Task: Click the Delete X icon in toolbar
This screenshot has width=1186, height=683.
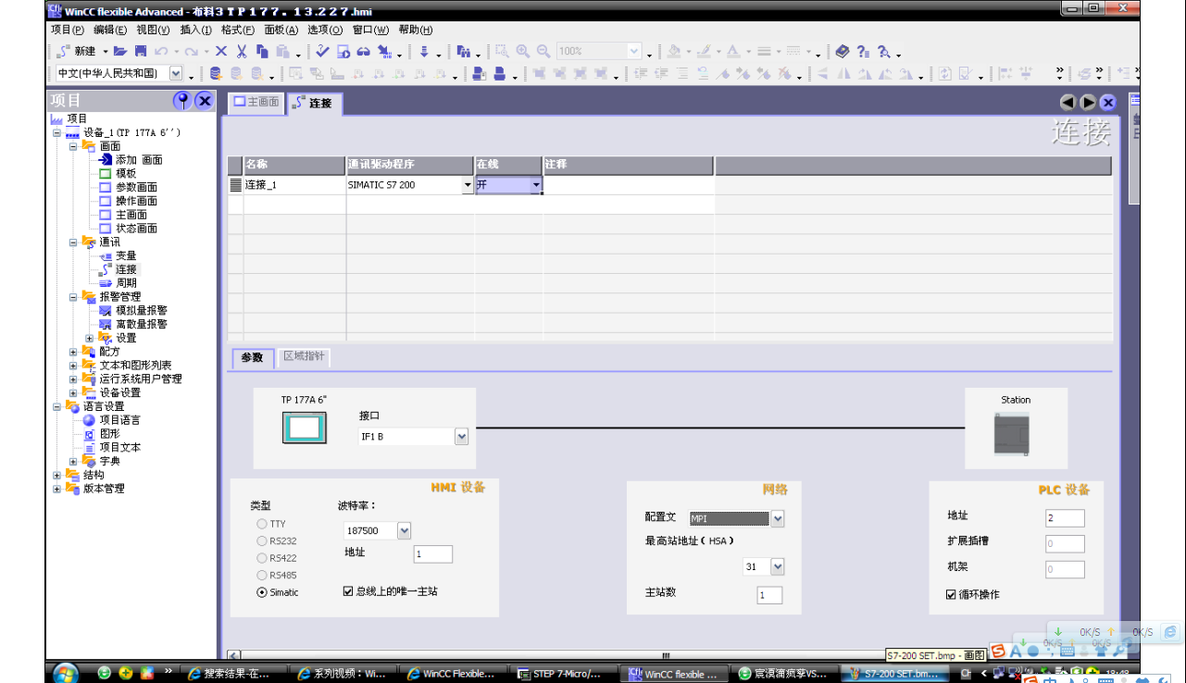Action: [x=221, y=52]
